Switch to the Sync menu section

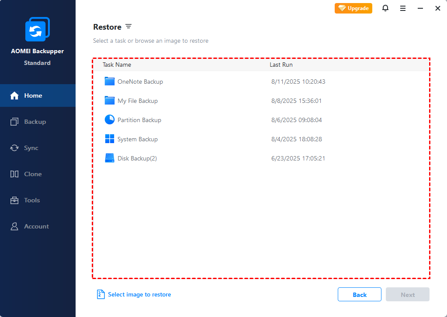(x=38, y=148)
